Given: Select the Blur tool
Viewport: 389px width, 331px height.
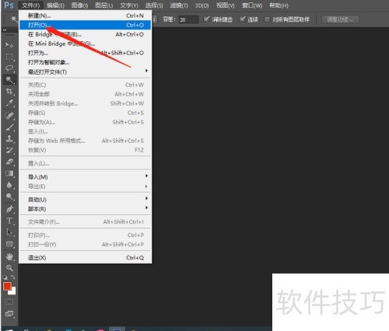Looking at the screenshot, I should coord(9,185).
